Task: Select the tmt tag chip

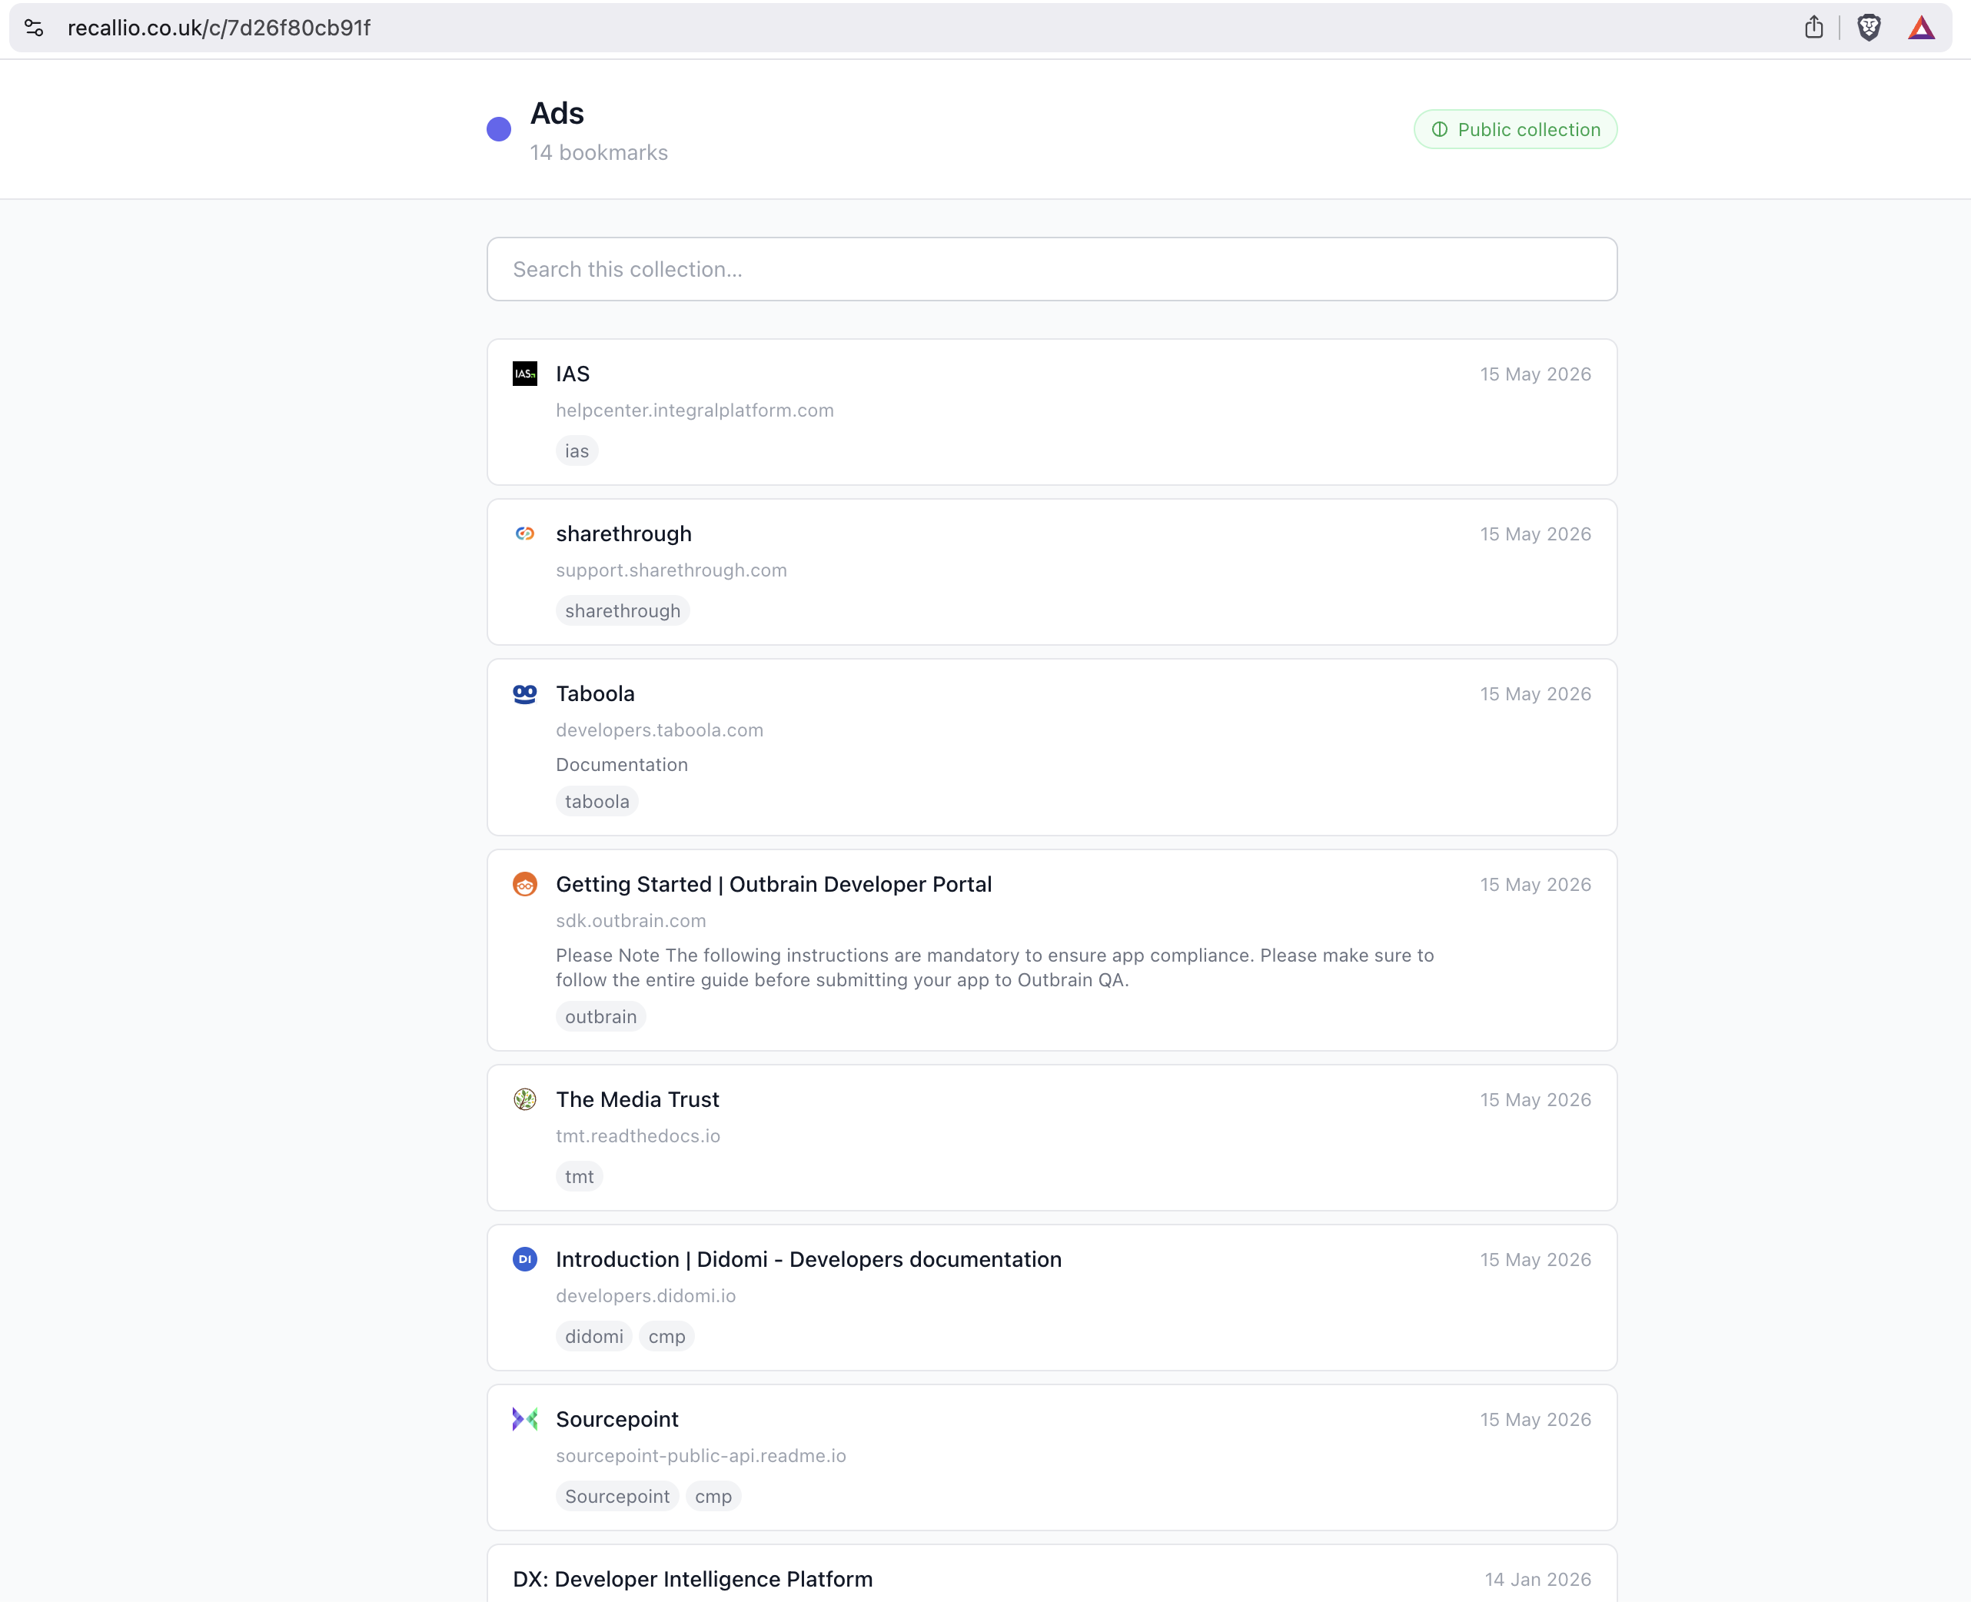Action: click(580, 1177)
